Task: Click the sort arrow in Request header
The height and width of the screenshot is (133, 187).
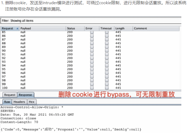Action: (x=17, y=28)
